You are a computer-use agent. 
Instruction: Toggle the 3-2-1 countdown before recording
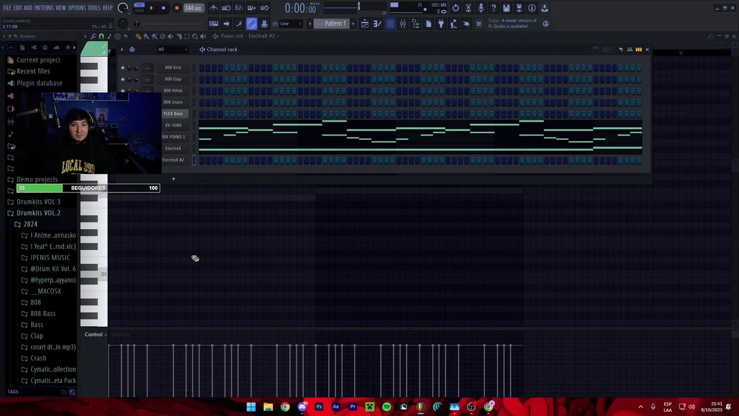pyautogui.click(x=238, y=8)
